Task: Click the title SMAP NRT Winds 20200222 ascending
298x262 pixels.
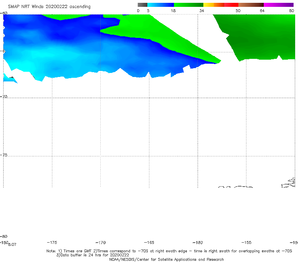Action: [x=49, y=7]
